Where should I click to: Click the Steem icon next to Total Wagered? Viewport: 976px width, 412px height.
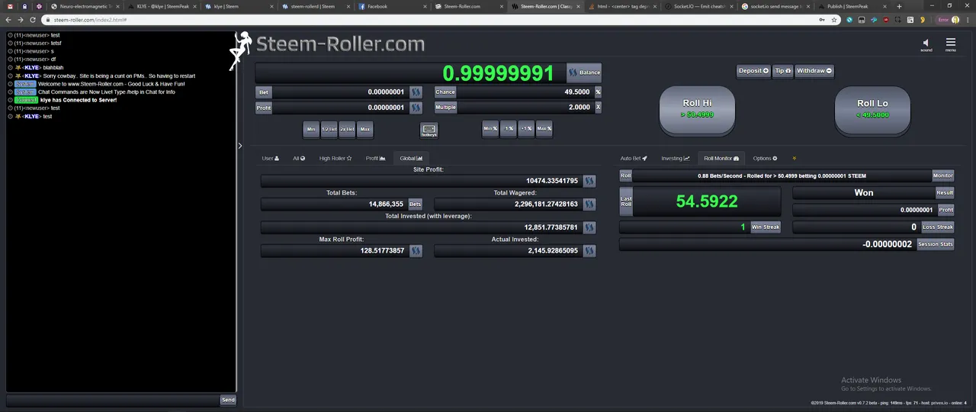point(589,204)
